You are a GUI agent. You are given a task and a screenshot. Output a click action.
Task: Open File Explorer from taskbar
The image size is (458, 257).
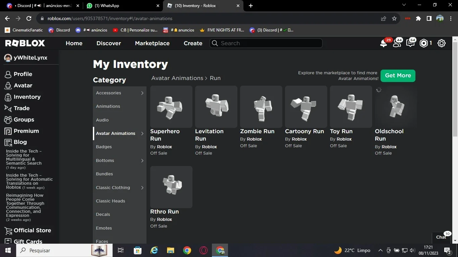coord(171,250)
